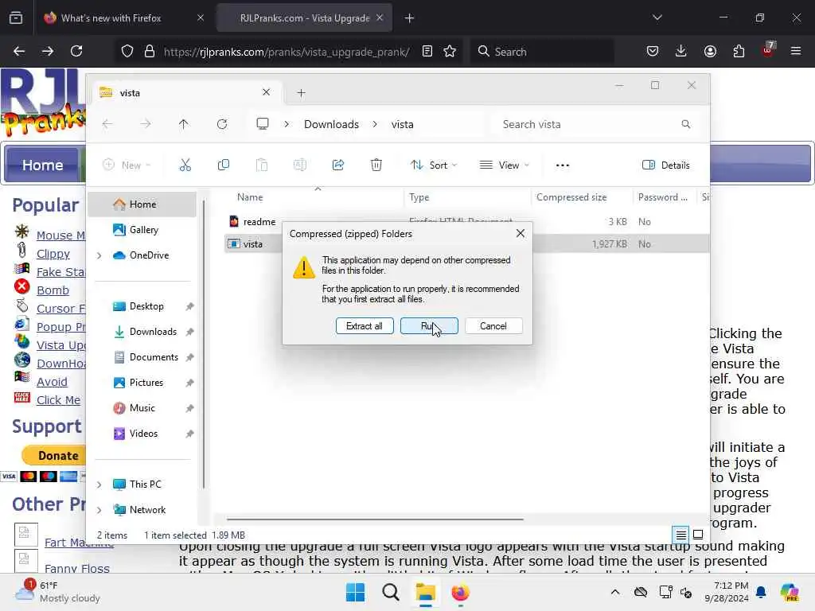Click Run in the Compressed Folders dialog
815x611 pixels.
click(x=429, y=325)
